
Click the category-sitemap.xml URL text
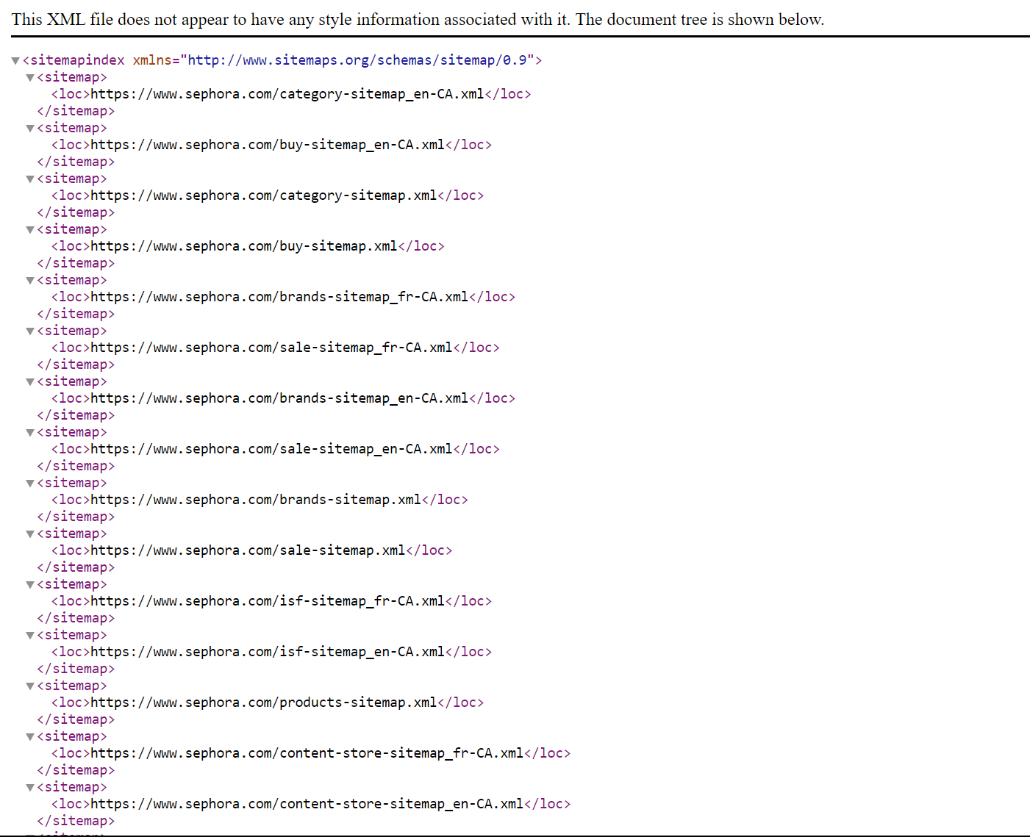coord(264,195)
